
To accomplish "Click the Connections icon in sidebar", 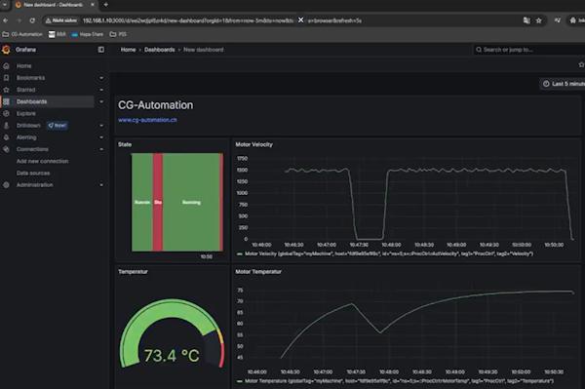I will click(x=6, y=149).
